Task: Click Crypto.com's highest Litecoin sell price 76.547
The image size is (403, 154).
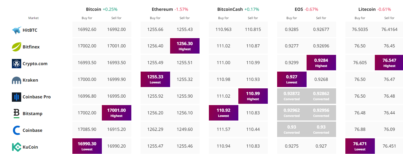Action: 389,62
